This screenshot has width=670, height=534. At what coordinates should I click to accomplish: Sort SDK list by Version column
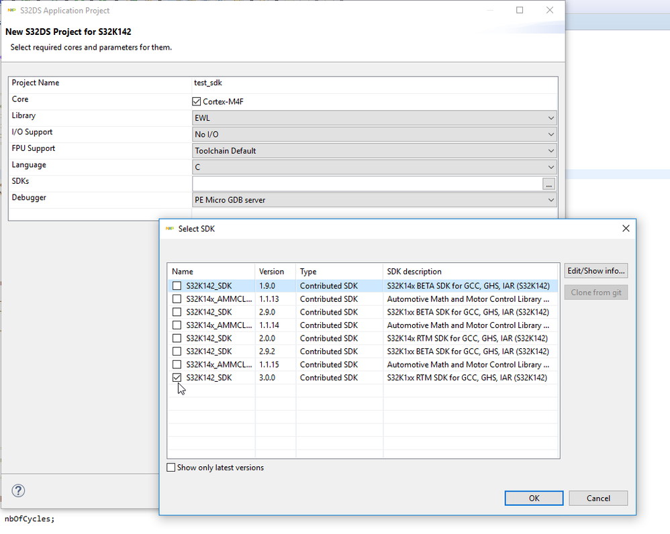pyautogui.click(x=276, y=272)
